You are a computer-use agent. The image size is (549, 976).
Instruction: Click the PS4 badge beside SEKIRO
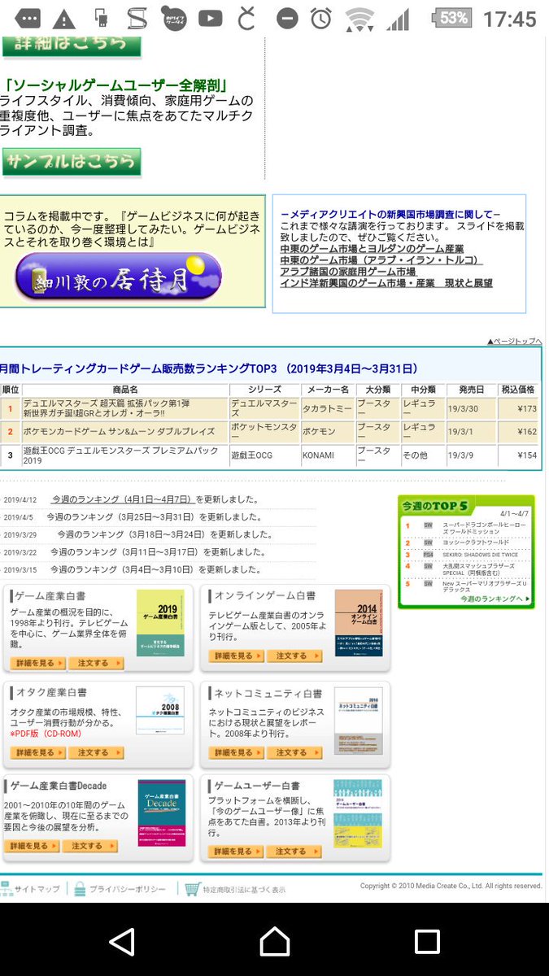428,555
